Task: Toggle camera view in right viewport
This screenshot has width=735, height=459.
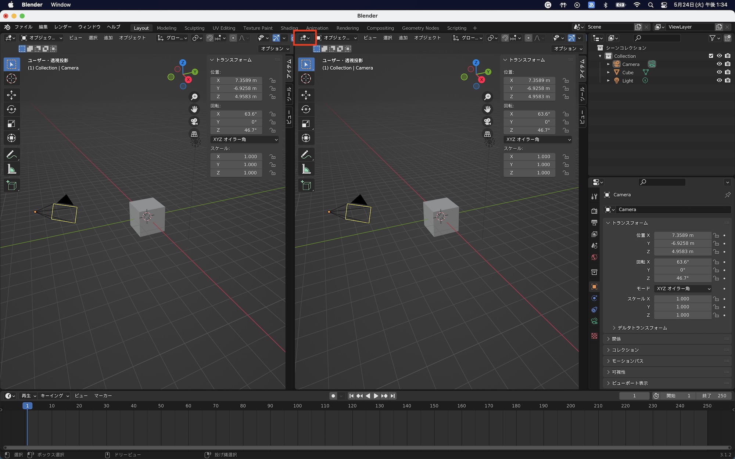Action: click(487, 122)
